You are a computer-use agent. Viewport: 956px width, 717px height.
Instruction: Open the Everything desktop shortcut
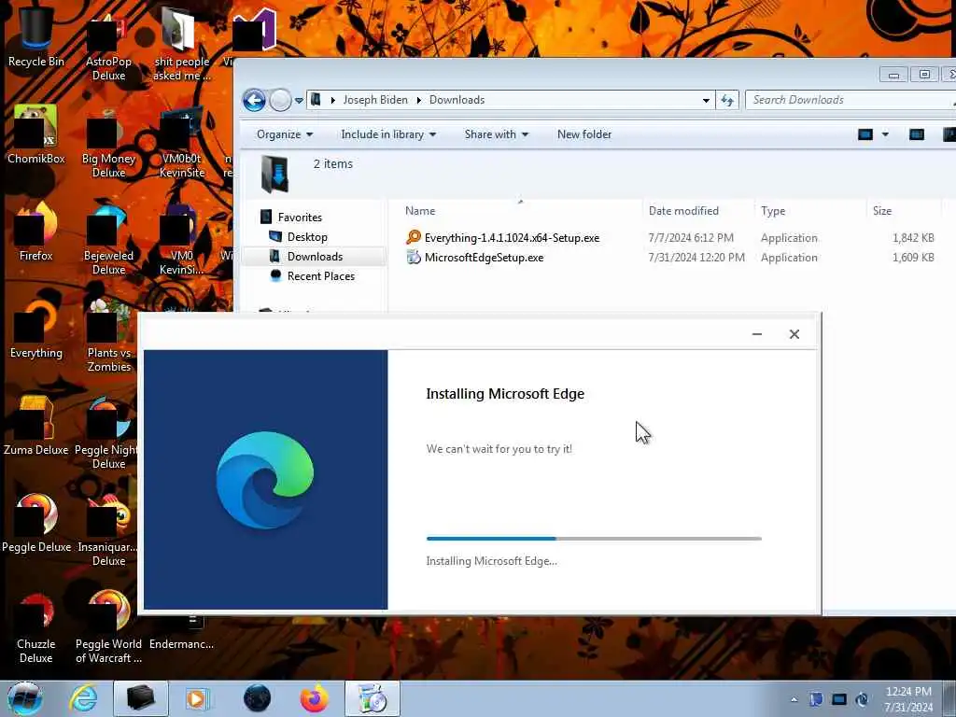click(x=35, y=328)
